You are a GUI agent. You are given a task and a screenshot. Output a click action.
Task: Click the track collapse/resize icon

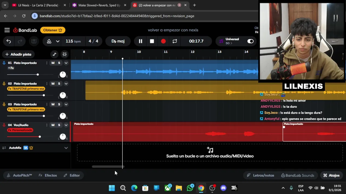64,54
